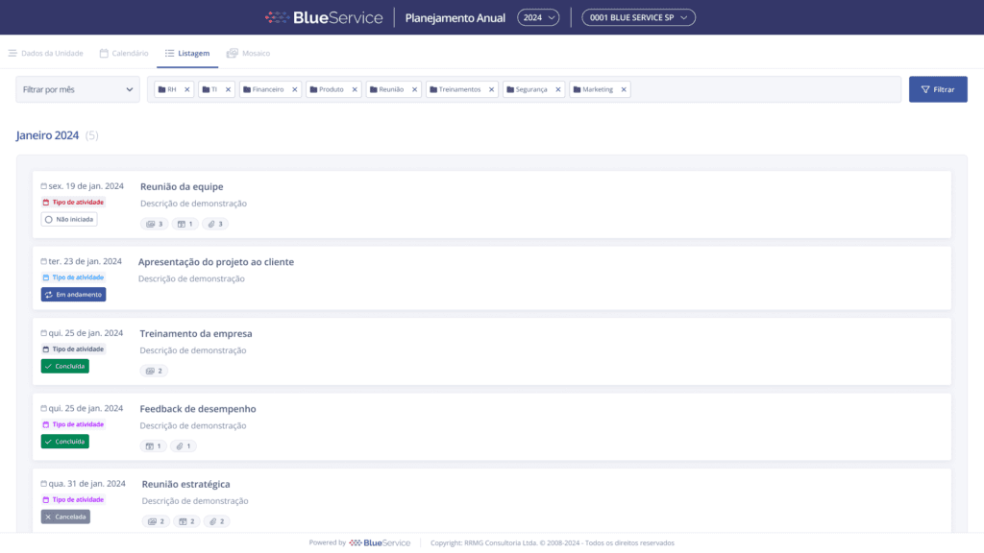
Task: Click attachment count 1 on Feedback de desempenho
Action: (184, 446)
